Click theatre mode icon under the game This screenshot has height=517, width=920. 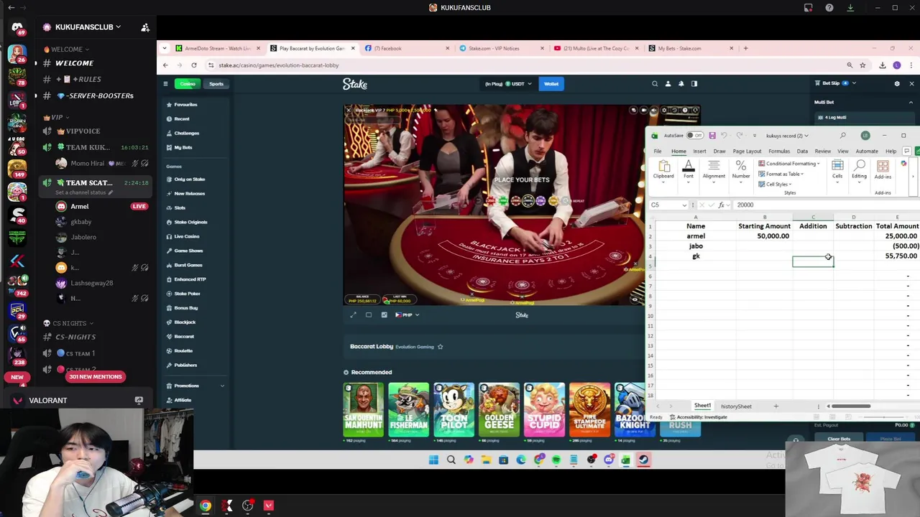point(369,315)
